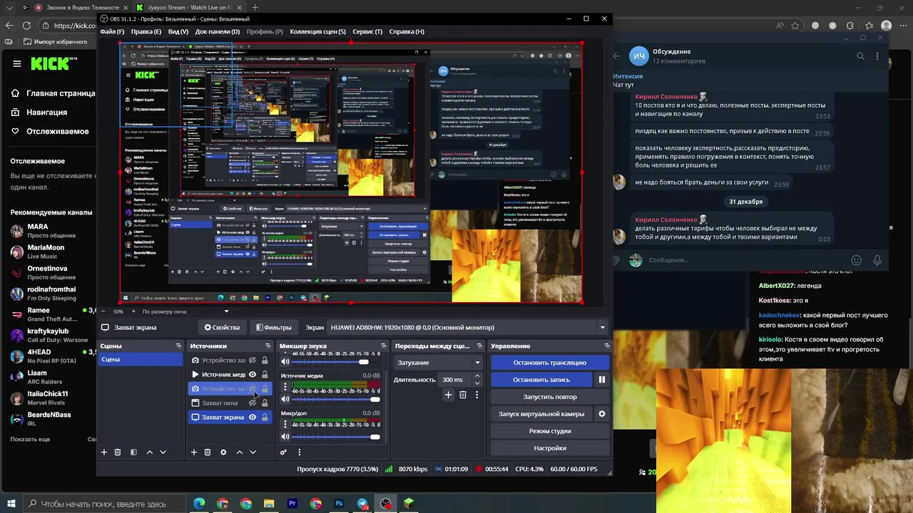Open source properties gear in Источники toolbar

pos(223,452)
